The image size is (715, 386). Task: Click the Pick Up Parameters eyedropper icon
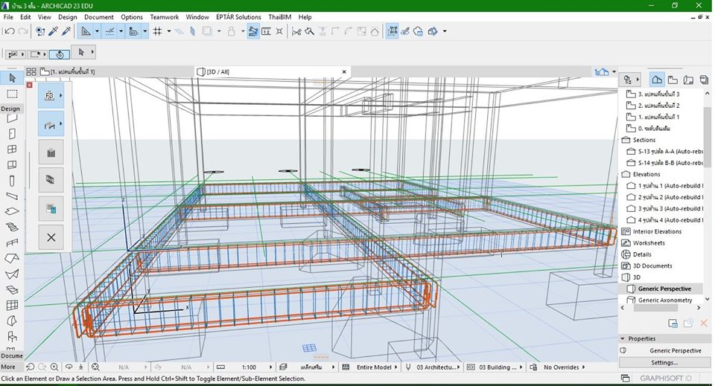(54, 31)
